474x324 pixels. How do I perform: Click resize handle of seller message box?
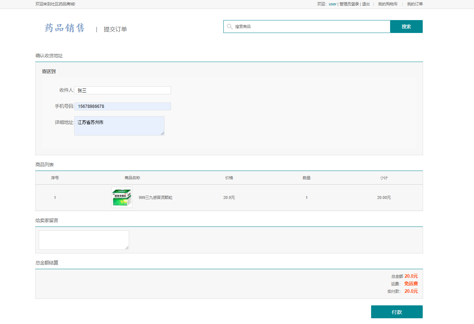[127, 248]
